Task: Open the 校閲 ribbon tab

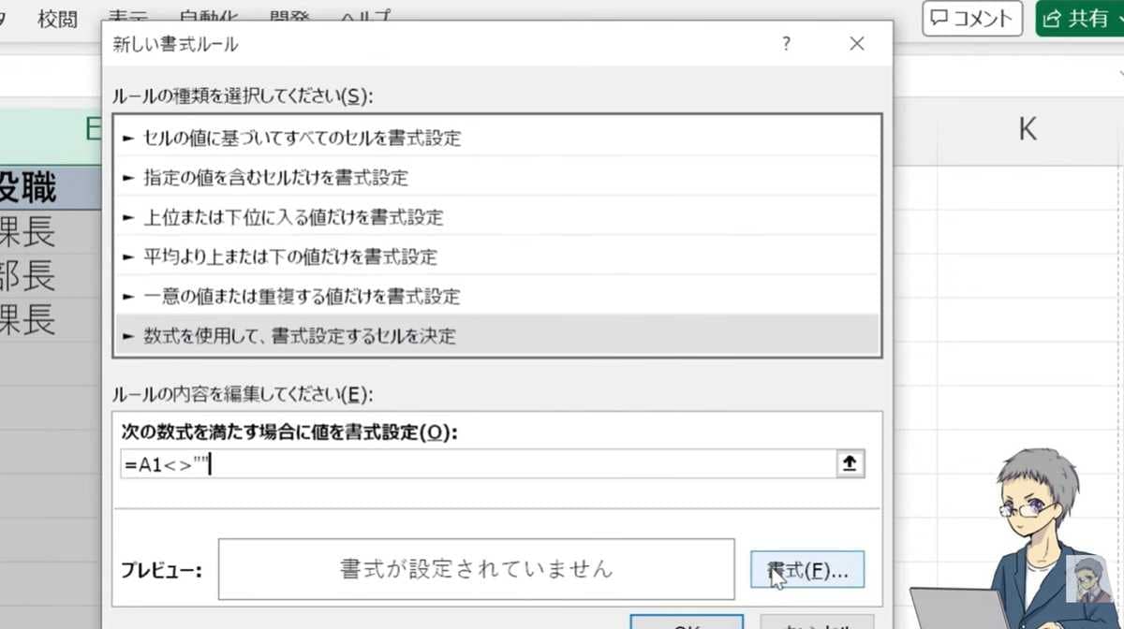Action: (x=58, y=18)
